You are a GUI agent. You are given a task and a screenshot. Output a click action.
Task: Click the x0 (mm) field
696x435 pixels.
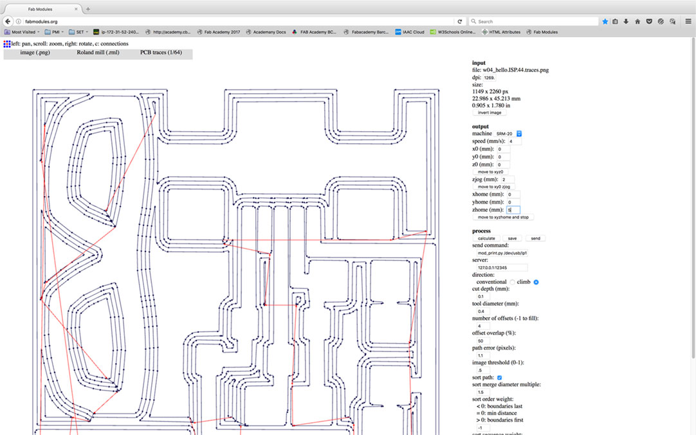point(503,150)
